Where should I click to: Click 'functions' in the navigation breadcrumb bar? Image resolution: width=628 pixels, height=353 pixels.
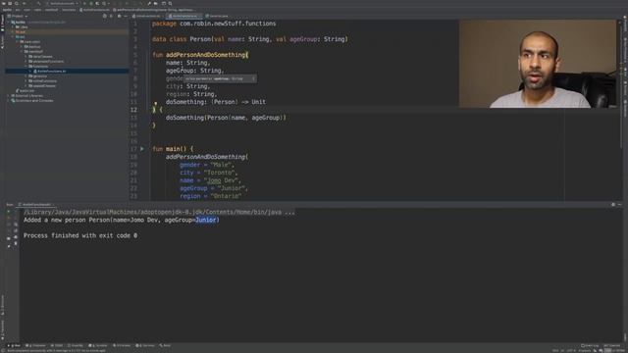[x=69, y=10]
